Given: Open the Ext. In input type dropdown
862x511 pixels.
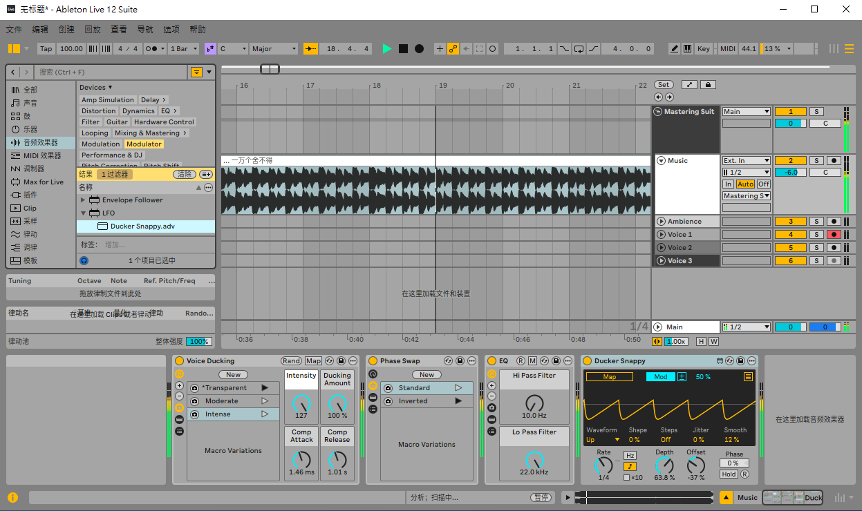Looking at the screenshot, I should tap(747, 161).
